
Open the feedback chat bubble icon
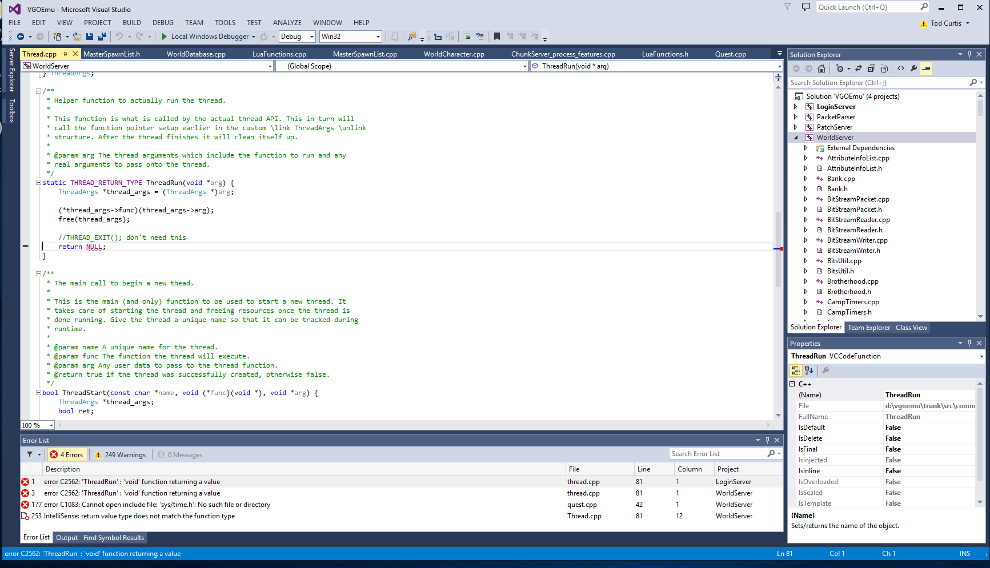coord(805,7)
